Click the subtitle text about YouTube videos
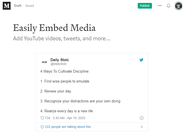This screenshot has height=138, width=186. point(62,39)
